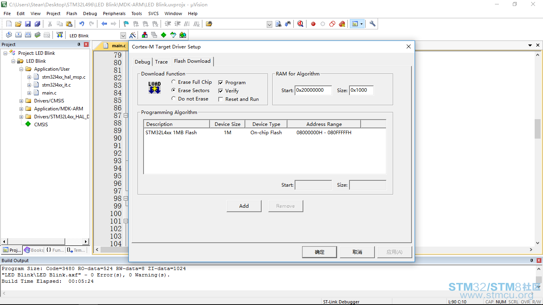Select the main.c editor tab
This screenshot has width=543, height=305.
coord(115,46)
